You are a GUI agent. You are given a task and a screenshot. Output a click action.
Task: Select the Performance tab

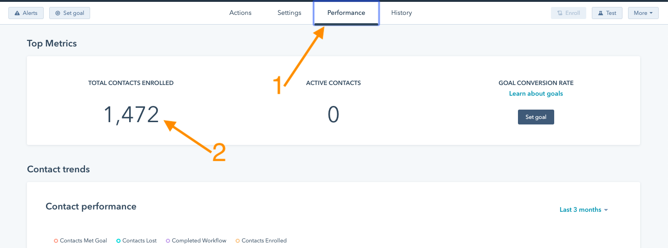coord(346,13)
